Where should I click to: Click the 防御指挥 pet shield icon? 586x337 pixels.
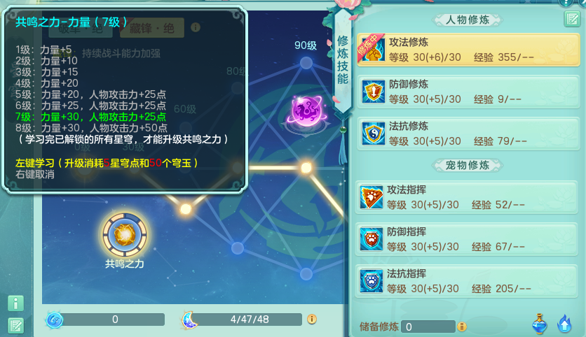pyautogui.click(x=371, y=239)
